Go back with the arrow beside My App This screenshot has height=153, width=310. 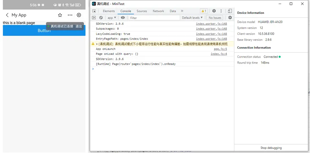[x=7, y=15]
